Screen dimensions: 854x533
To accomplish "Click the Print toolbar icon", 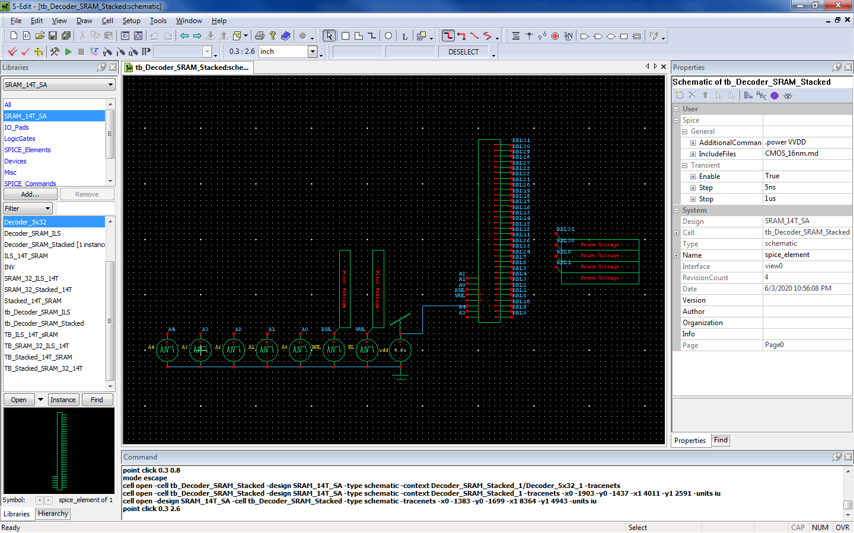I will pos(259,36).
